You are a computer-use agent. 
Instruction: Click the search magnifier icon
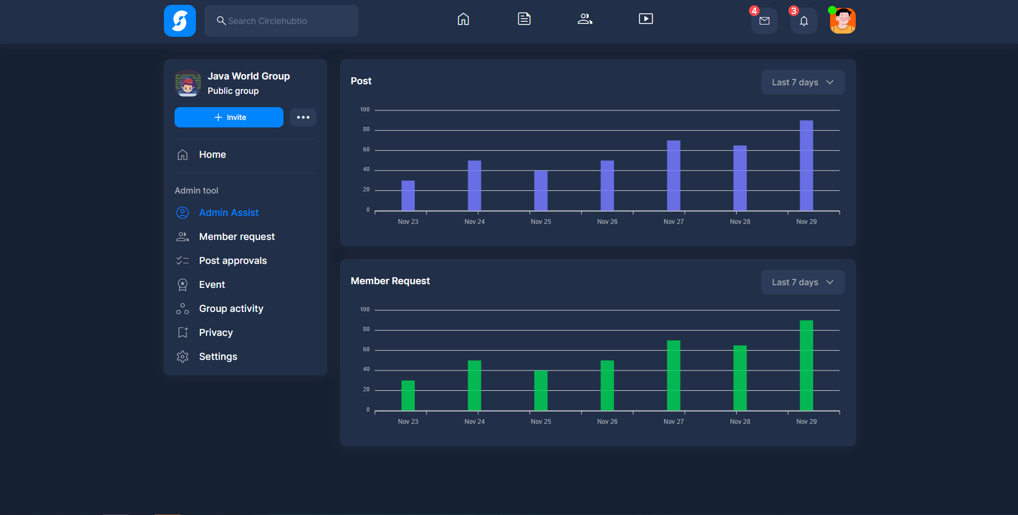click(x=221, y=21)
